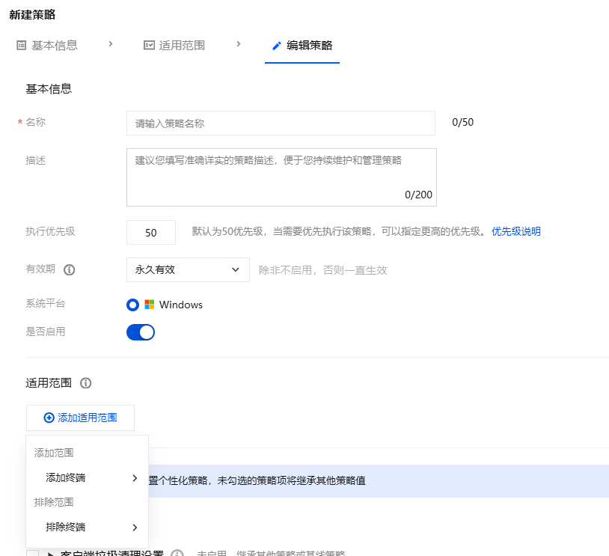Open the 永久有效 validity dropdown
Viewport: 609px width, 556px height.
click(x=188, y=269)
